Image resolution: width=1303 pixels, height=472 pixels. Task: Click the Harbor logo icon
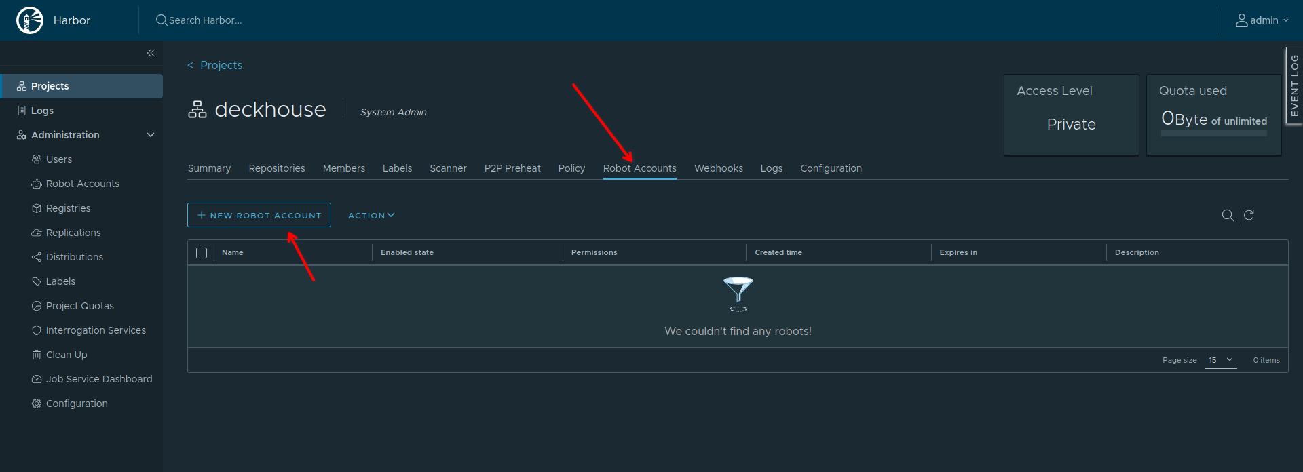30,20
